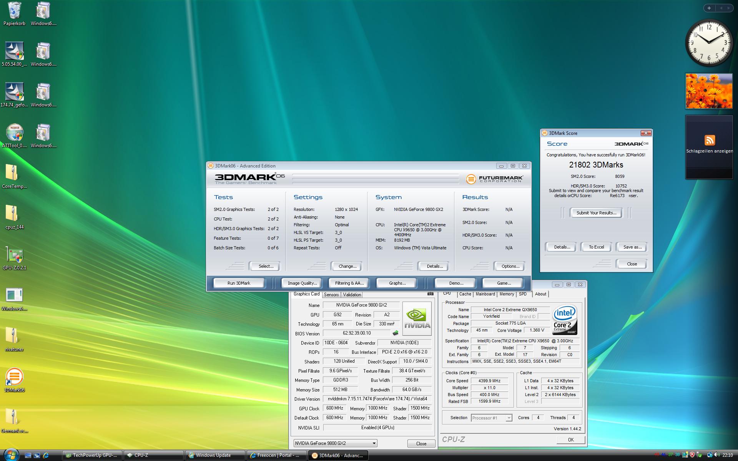This screenshot has width=738, height=461.
Task: Open the SPD tab in CPU-Z
Action: click(523, 294)
